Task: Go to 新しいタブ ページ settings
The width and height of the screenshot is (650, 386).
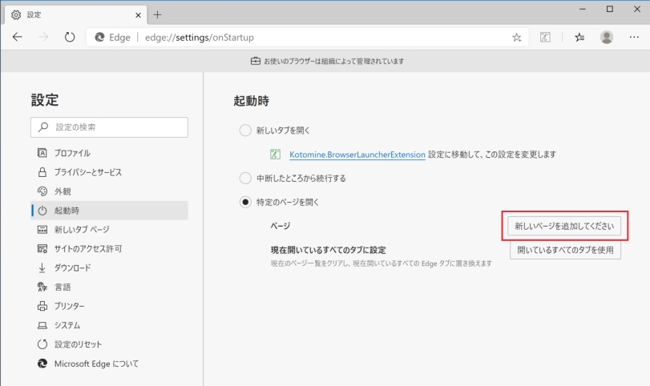Action: pyautogui.click(x=87, y=230)
